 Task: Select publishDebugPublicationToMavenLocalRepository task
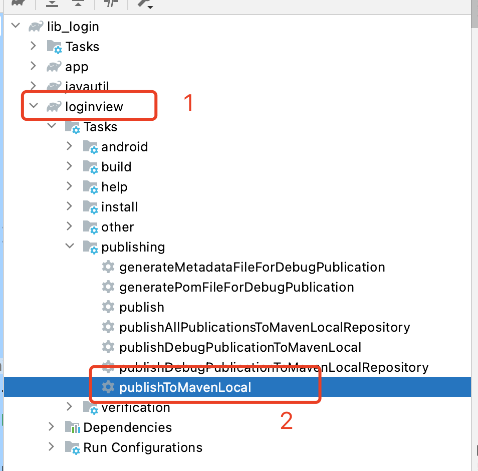[274, 367]
